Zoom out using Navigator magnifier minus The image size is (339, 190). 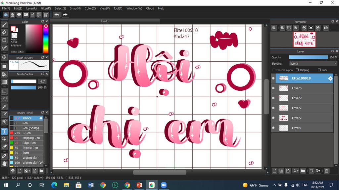coord(296,28)
